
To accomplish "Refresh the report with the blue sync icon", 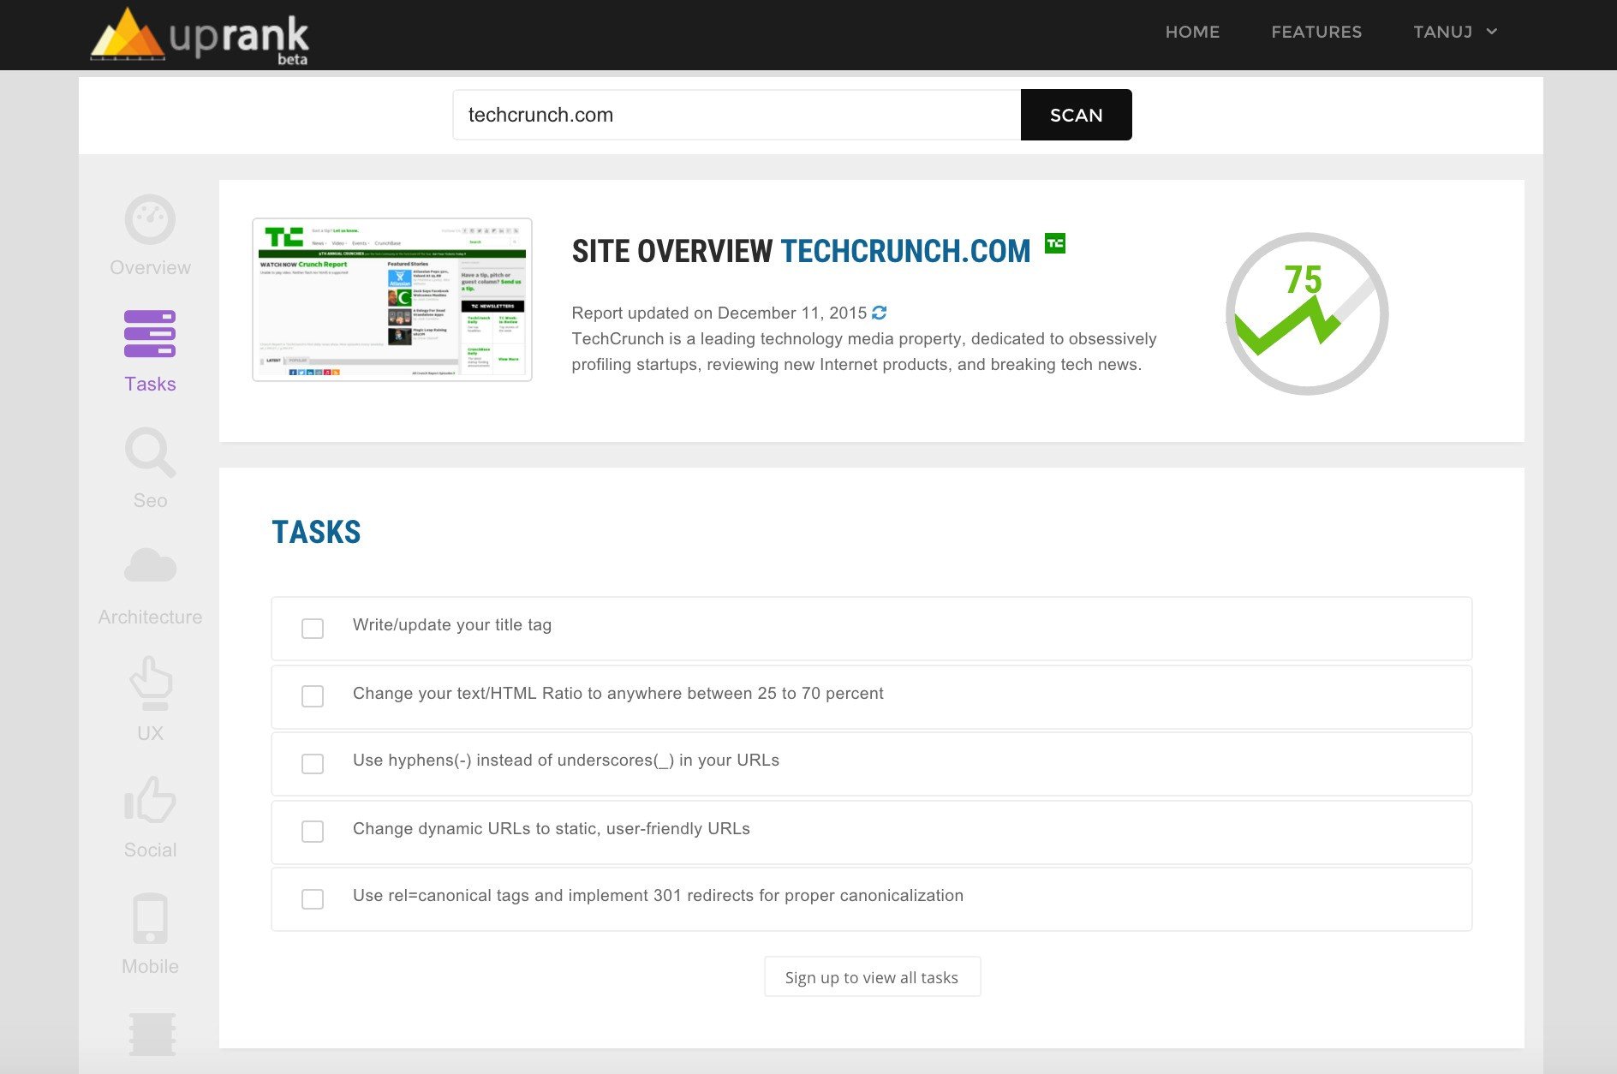I will (x=880, y=313).
